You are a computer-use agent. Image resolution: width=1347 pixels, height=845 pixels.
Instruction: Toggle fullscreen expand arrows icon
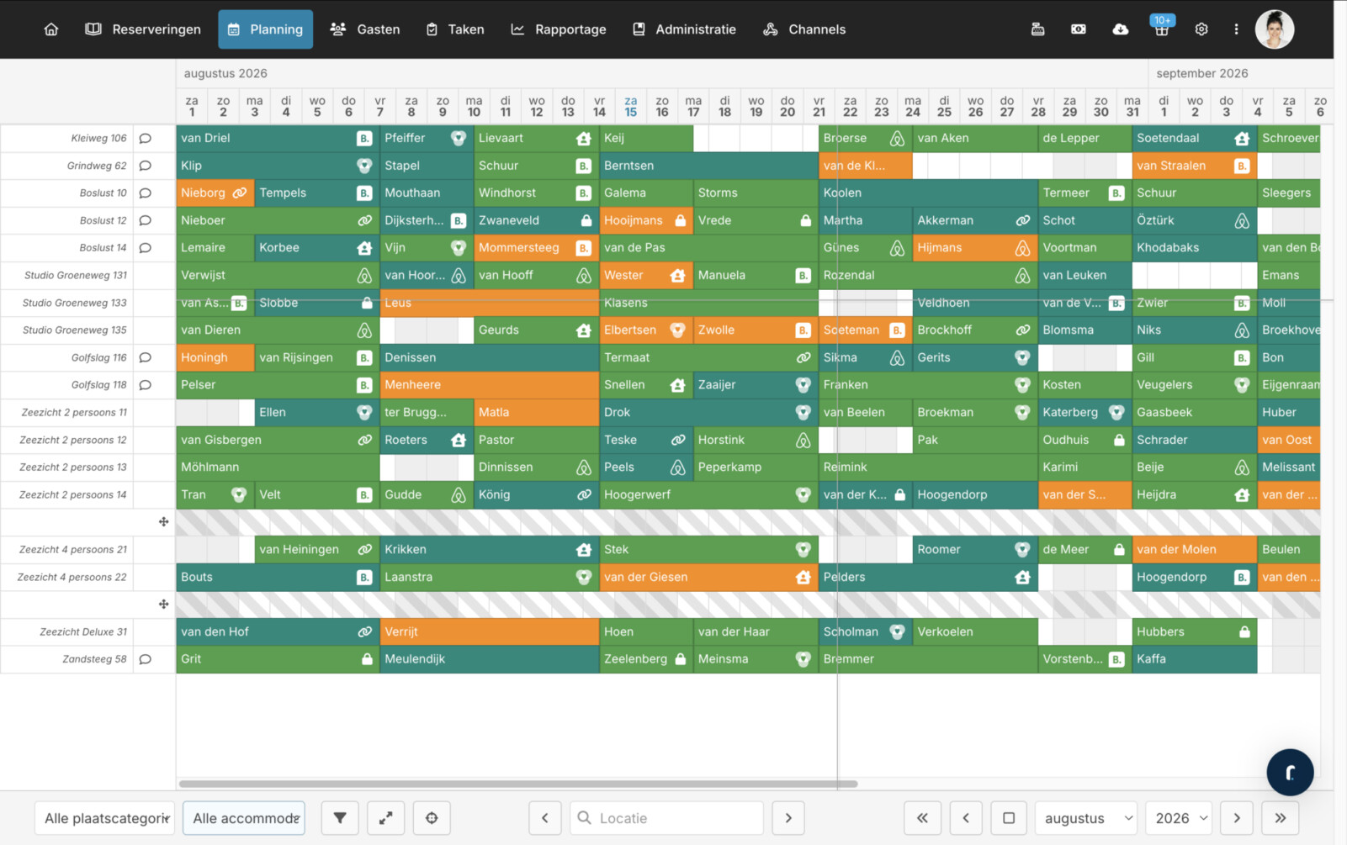click(386, 818)
